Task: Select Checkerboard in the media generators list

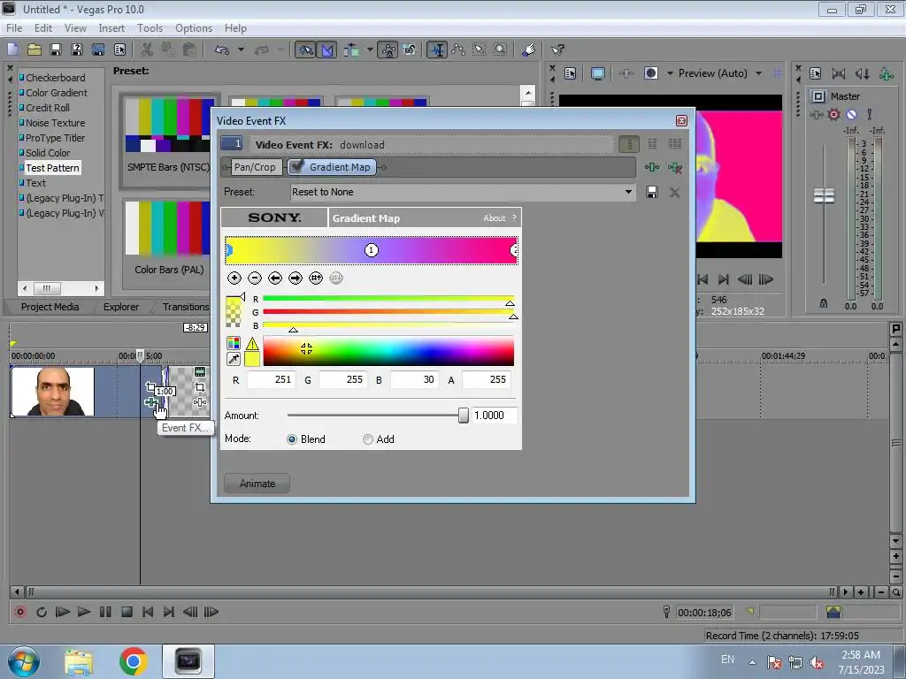Action: click(x=55, y=78)
